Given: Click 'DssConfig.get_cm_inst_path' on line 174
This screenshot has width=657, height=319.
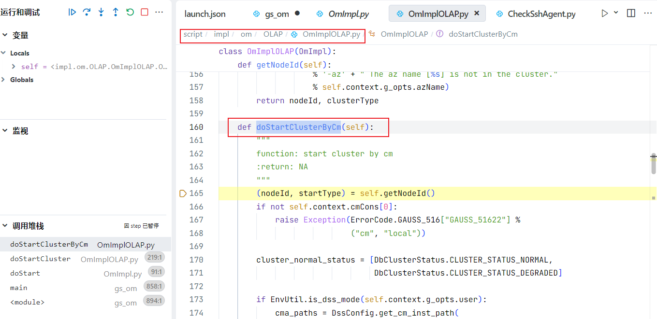Looking at the screenshot, I should coord(393,313).
